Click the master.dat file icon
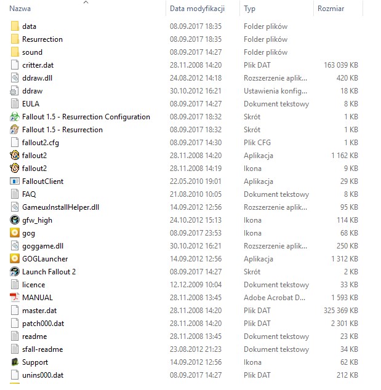Screen dimensions: 381x390 tap(15, 311)
